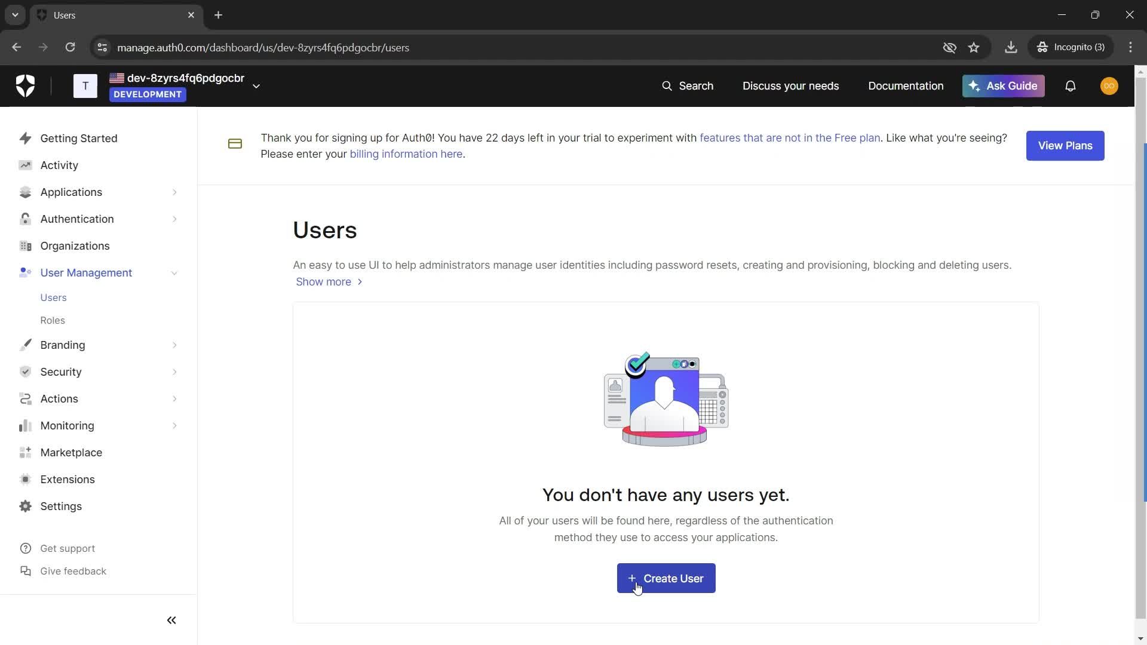This screenshot has height=645, width=1147.
Task: Click the site information icon in address bar
Action: click(x=102, y=47)
